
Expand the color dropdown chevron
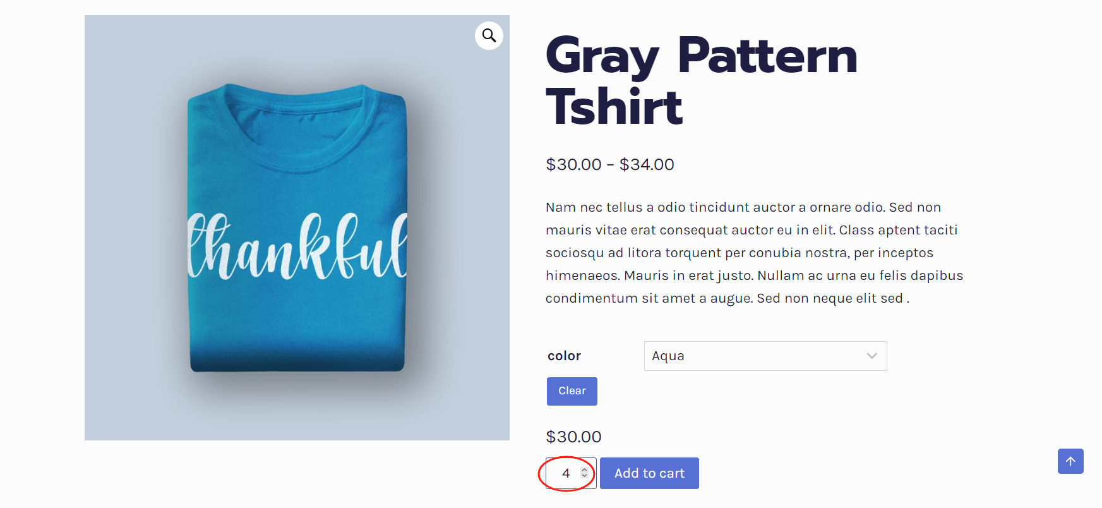pos(871,356)
